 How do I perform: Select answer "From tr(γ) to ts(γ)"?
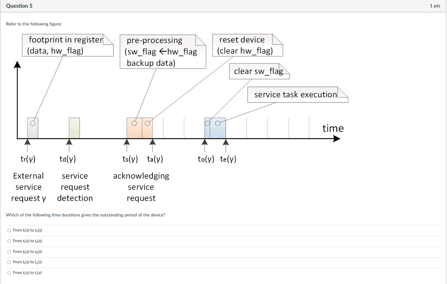point(9,273)
